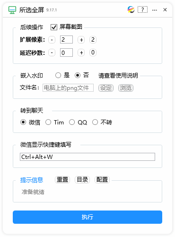Reset 延迟秒数 to default value 0
This screenshot has width=175, height=237.
(x=93, y=53)
